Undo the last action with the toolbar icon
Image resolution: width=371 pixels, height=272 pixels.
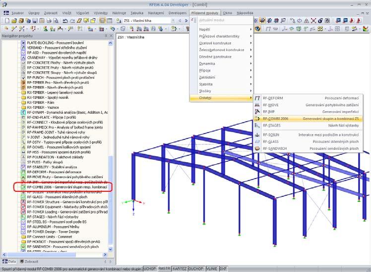click(x=65, y=21)
